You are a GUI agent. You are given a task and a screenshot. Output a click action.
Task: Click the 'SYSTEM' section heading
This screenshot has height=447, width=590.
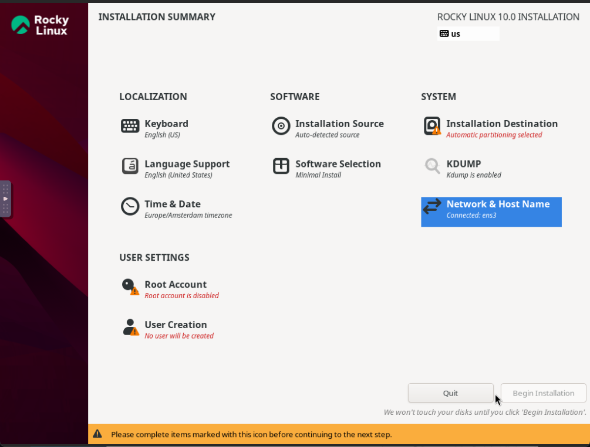point(439,97)
